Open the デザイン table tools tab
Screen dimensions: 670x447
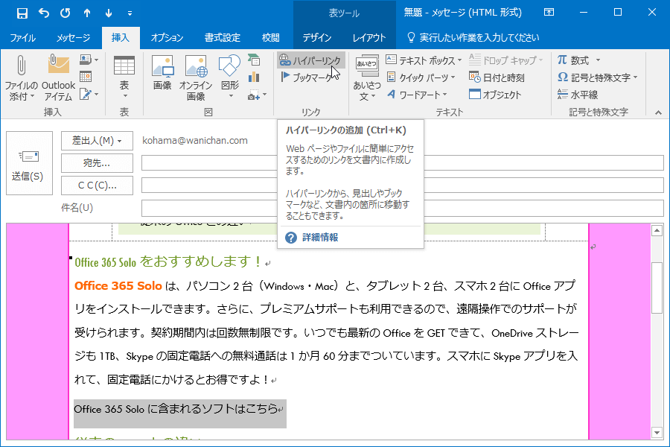tap(316, 38)
